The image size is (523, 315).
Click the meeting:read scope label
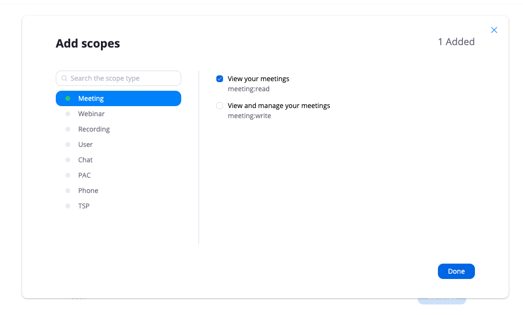249,89
